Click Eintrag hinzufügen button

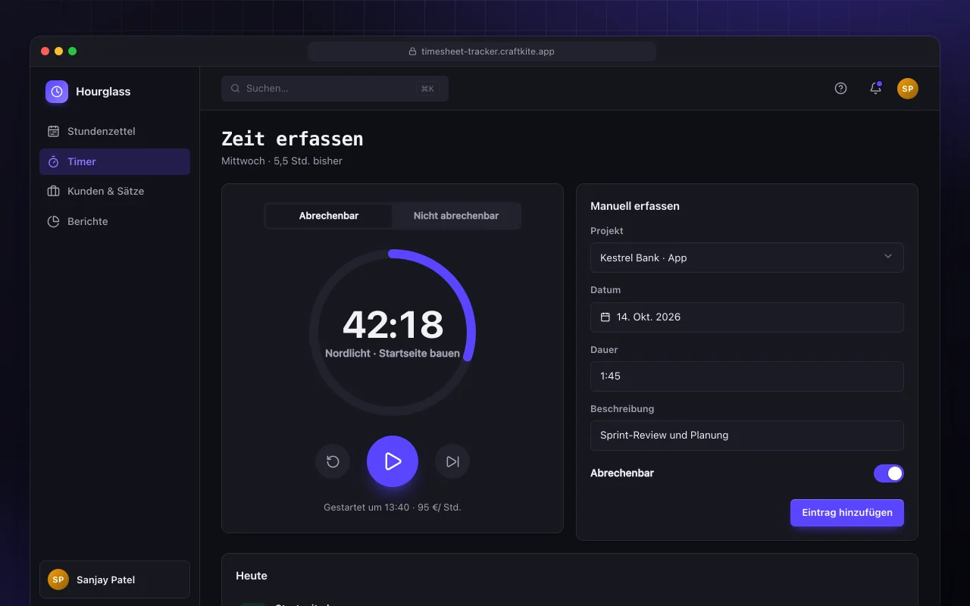pos(847,513)
